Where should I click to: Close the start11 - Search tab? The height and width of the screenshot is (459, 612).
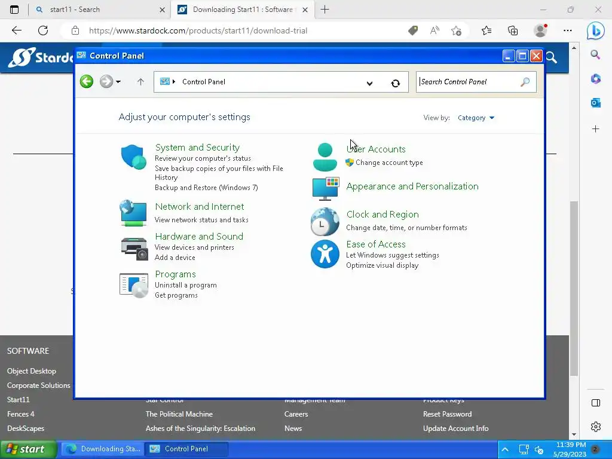(163, 10)
